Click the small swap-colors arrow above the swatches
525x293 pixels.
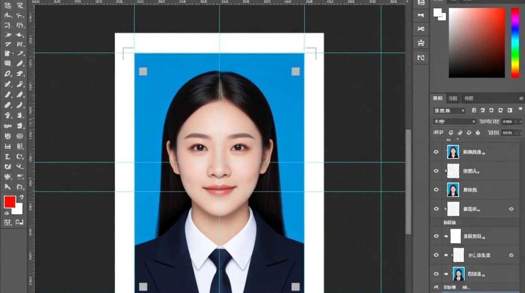click(x=21, y=197)
